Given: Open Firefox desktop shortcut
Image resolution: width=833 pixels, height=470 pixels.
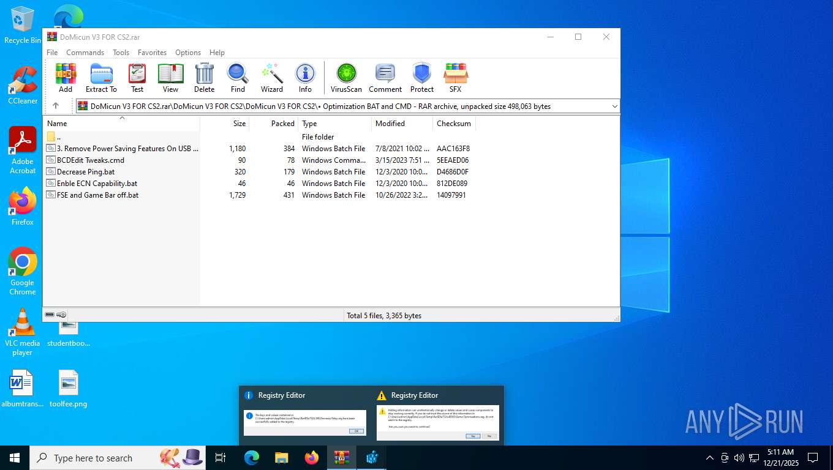Looking at the screenshot, I should click(23, 206).
